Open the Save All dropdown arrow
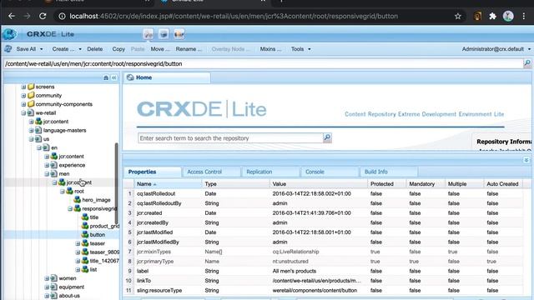The height and width of the screenshot is (300, 534). (42, 49)
